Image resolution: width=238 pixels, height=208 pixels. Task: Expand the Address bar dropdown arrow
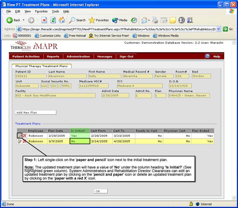219,29
